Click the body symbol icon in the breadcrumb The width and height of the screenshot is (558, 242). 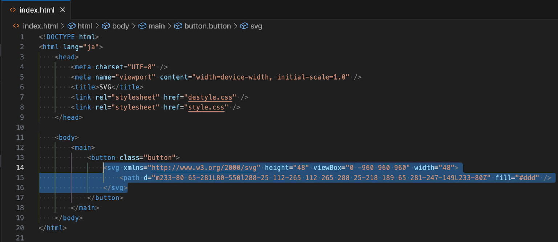[x=106, y=26]
